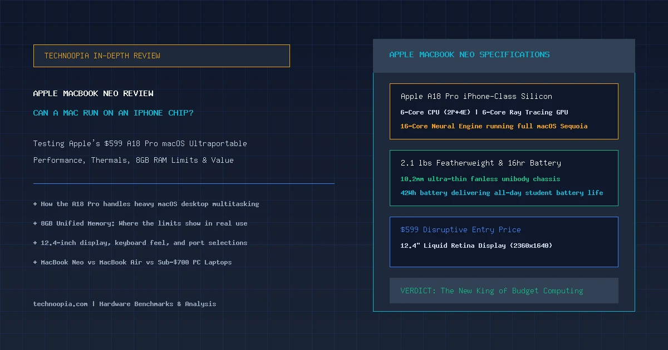Click the 12.4-inch display, keyboard feel bullet

(140, 243)
